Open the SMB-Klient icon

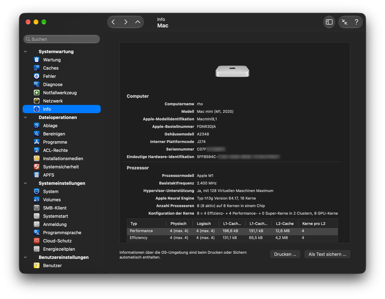[37, 208]
